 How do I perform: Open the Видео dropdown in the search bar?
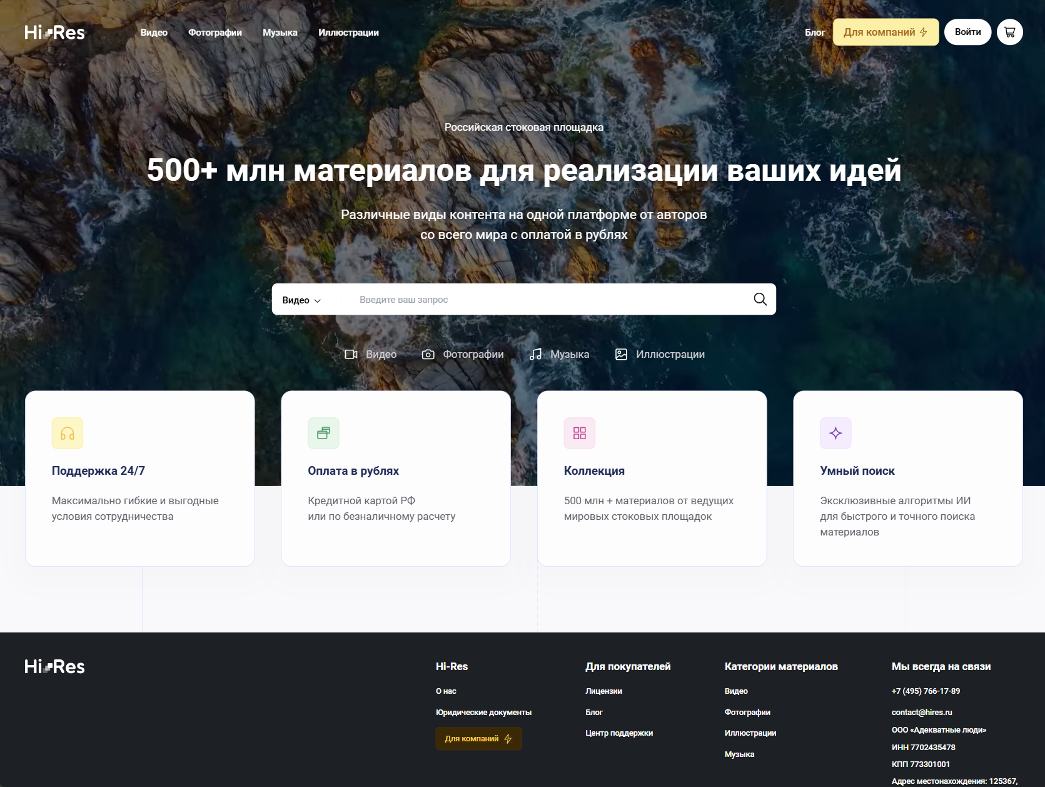click(301, 300)
